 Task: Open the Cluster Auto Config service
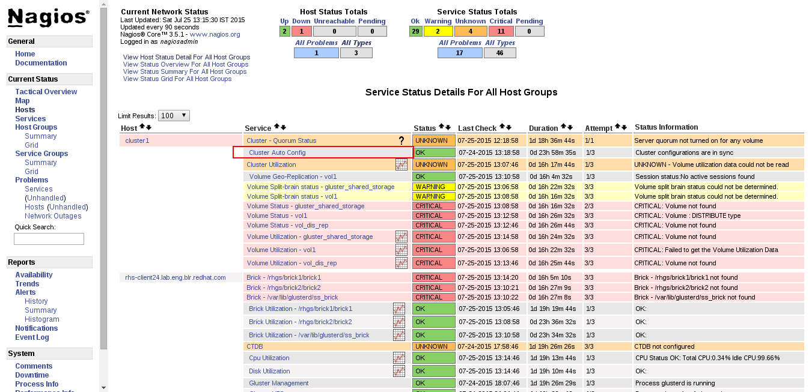pyautogui.click(x=277, y=152)
